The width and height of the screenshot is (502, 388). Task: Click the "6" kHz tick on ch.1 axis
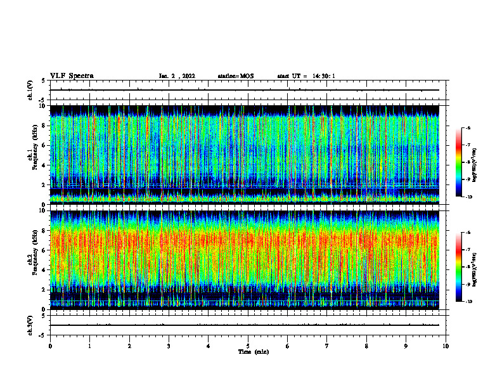tap(44, 145)
